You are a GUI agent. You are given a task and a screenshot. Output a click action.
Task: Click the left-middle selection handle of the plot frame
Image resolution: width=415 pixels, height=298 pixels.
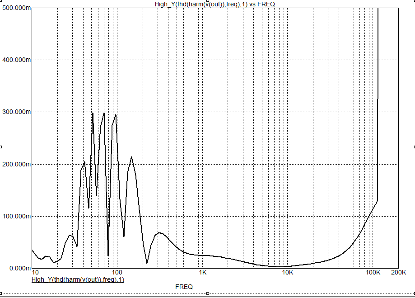1,147
